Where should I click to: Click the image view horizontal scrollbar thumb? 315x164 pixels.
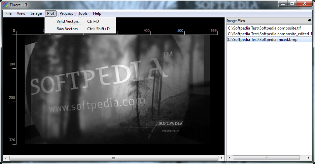(114, 158)
